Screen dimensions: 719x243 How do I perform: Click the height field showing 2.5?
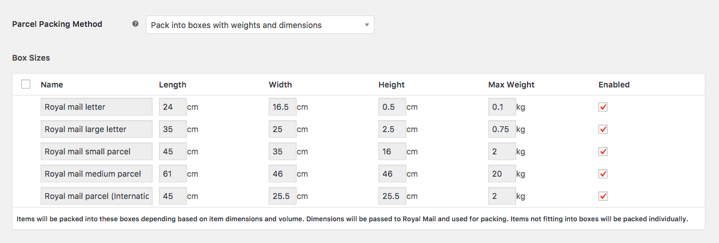point(392,129)
